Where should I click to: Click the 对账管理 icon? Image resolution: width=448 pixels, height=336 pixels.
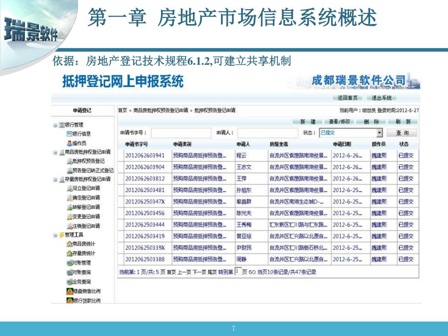[69, 263]
